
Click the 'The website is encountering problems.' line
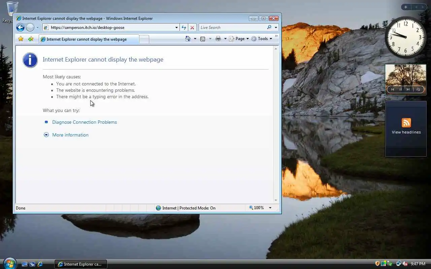96,90
